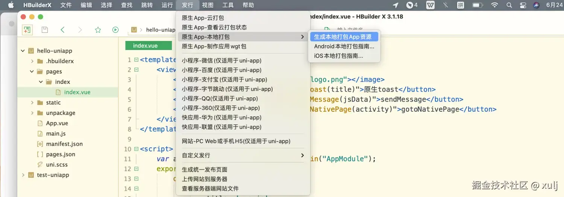The width and height of the screenshot is (564, 197).
Task: Click the battery status icon
Action: pos(478,5)
